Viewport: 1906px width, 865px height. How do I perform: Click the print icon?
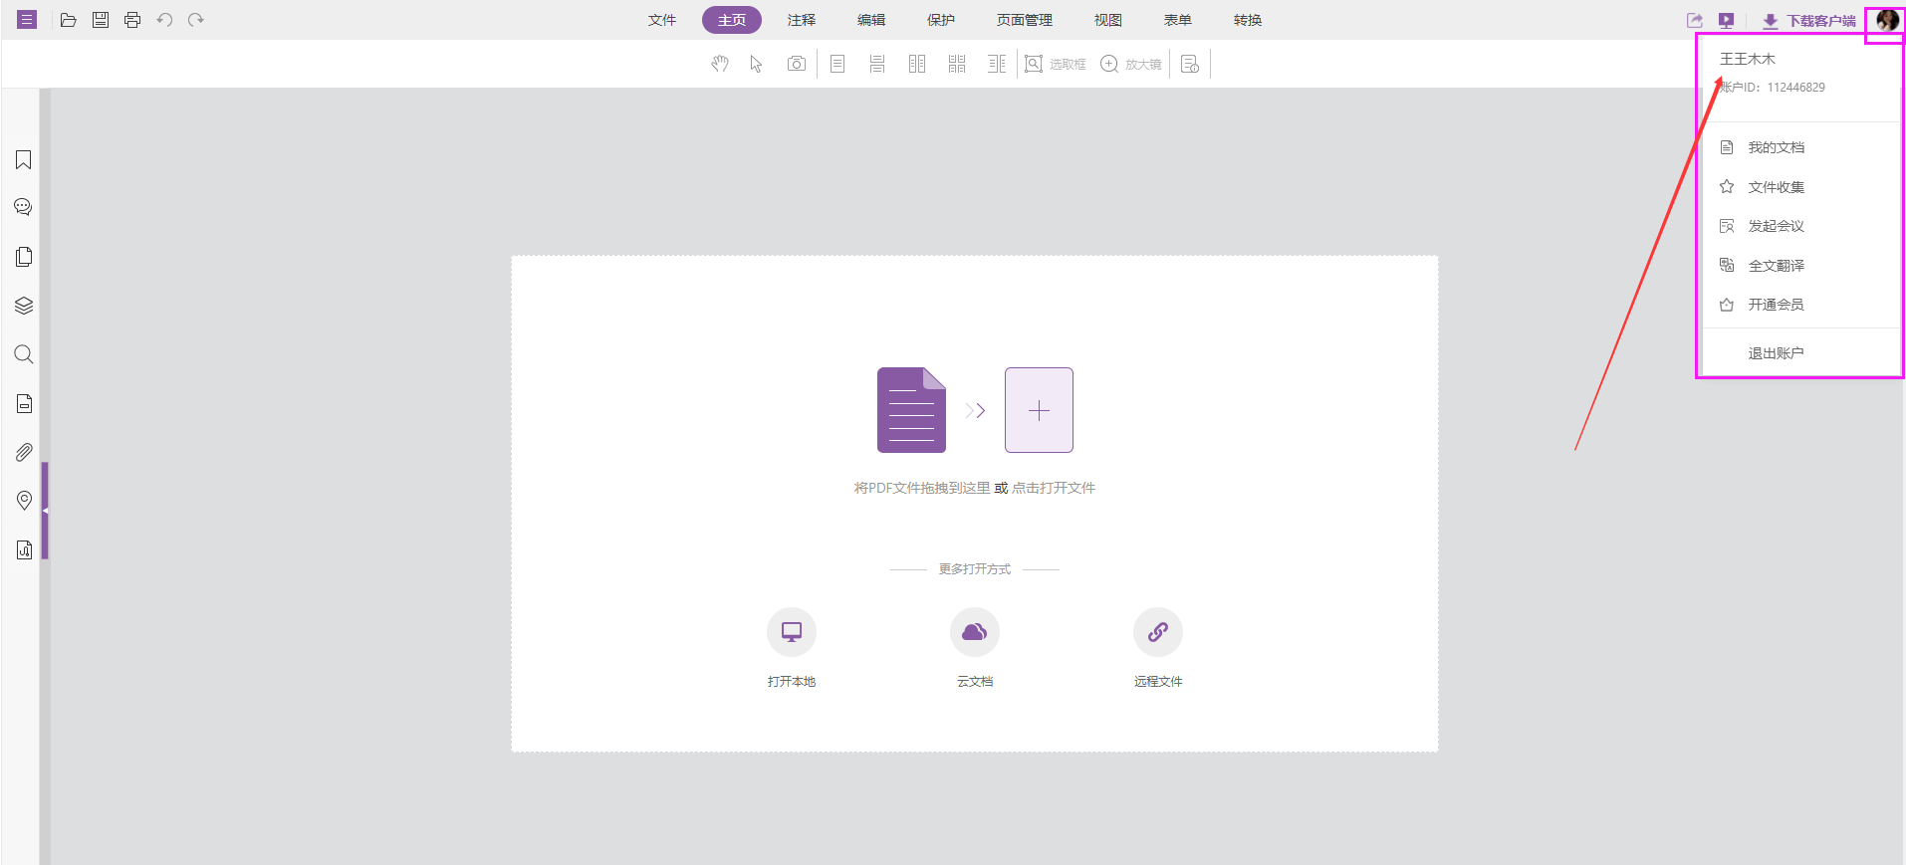(132, 20)
